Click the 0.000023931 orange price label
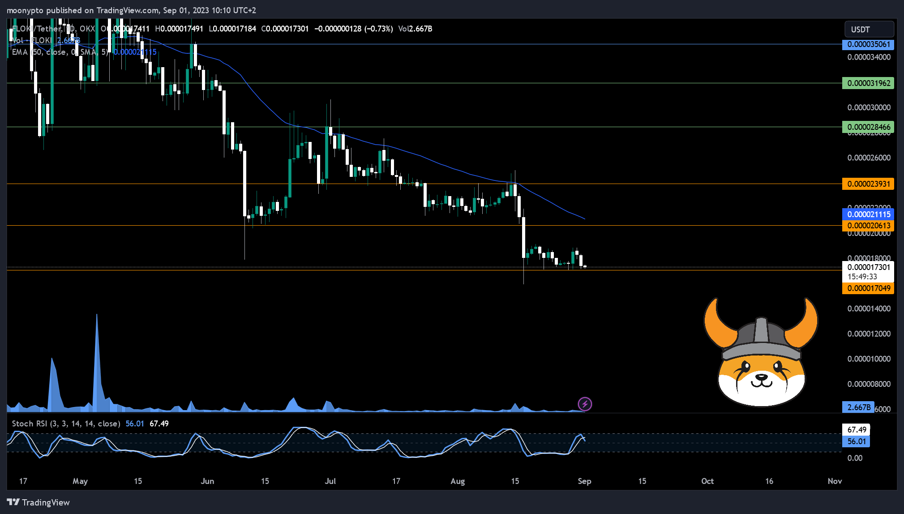Image resolution: width=904 pixels, height=514 pixels. (868, 184)
